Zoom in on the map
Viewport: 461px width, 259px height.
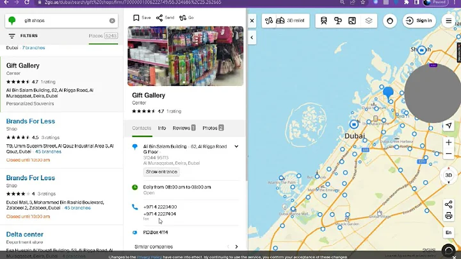pyautogui.click(x=449, y=143)
